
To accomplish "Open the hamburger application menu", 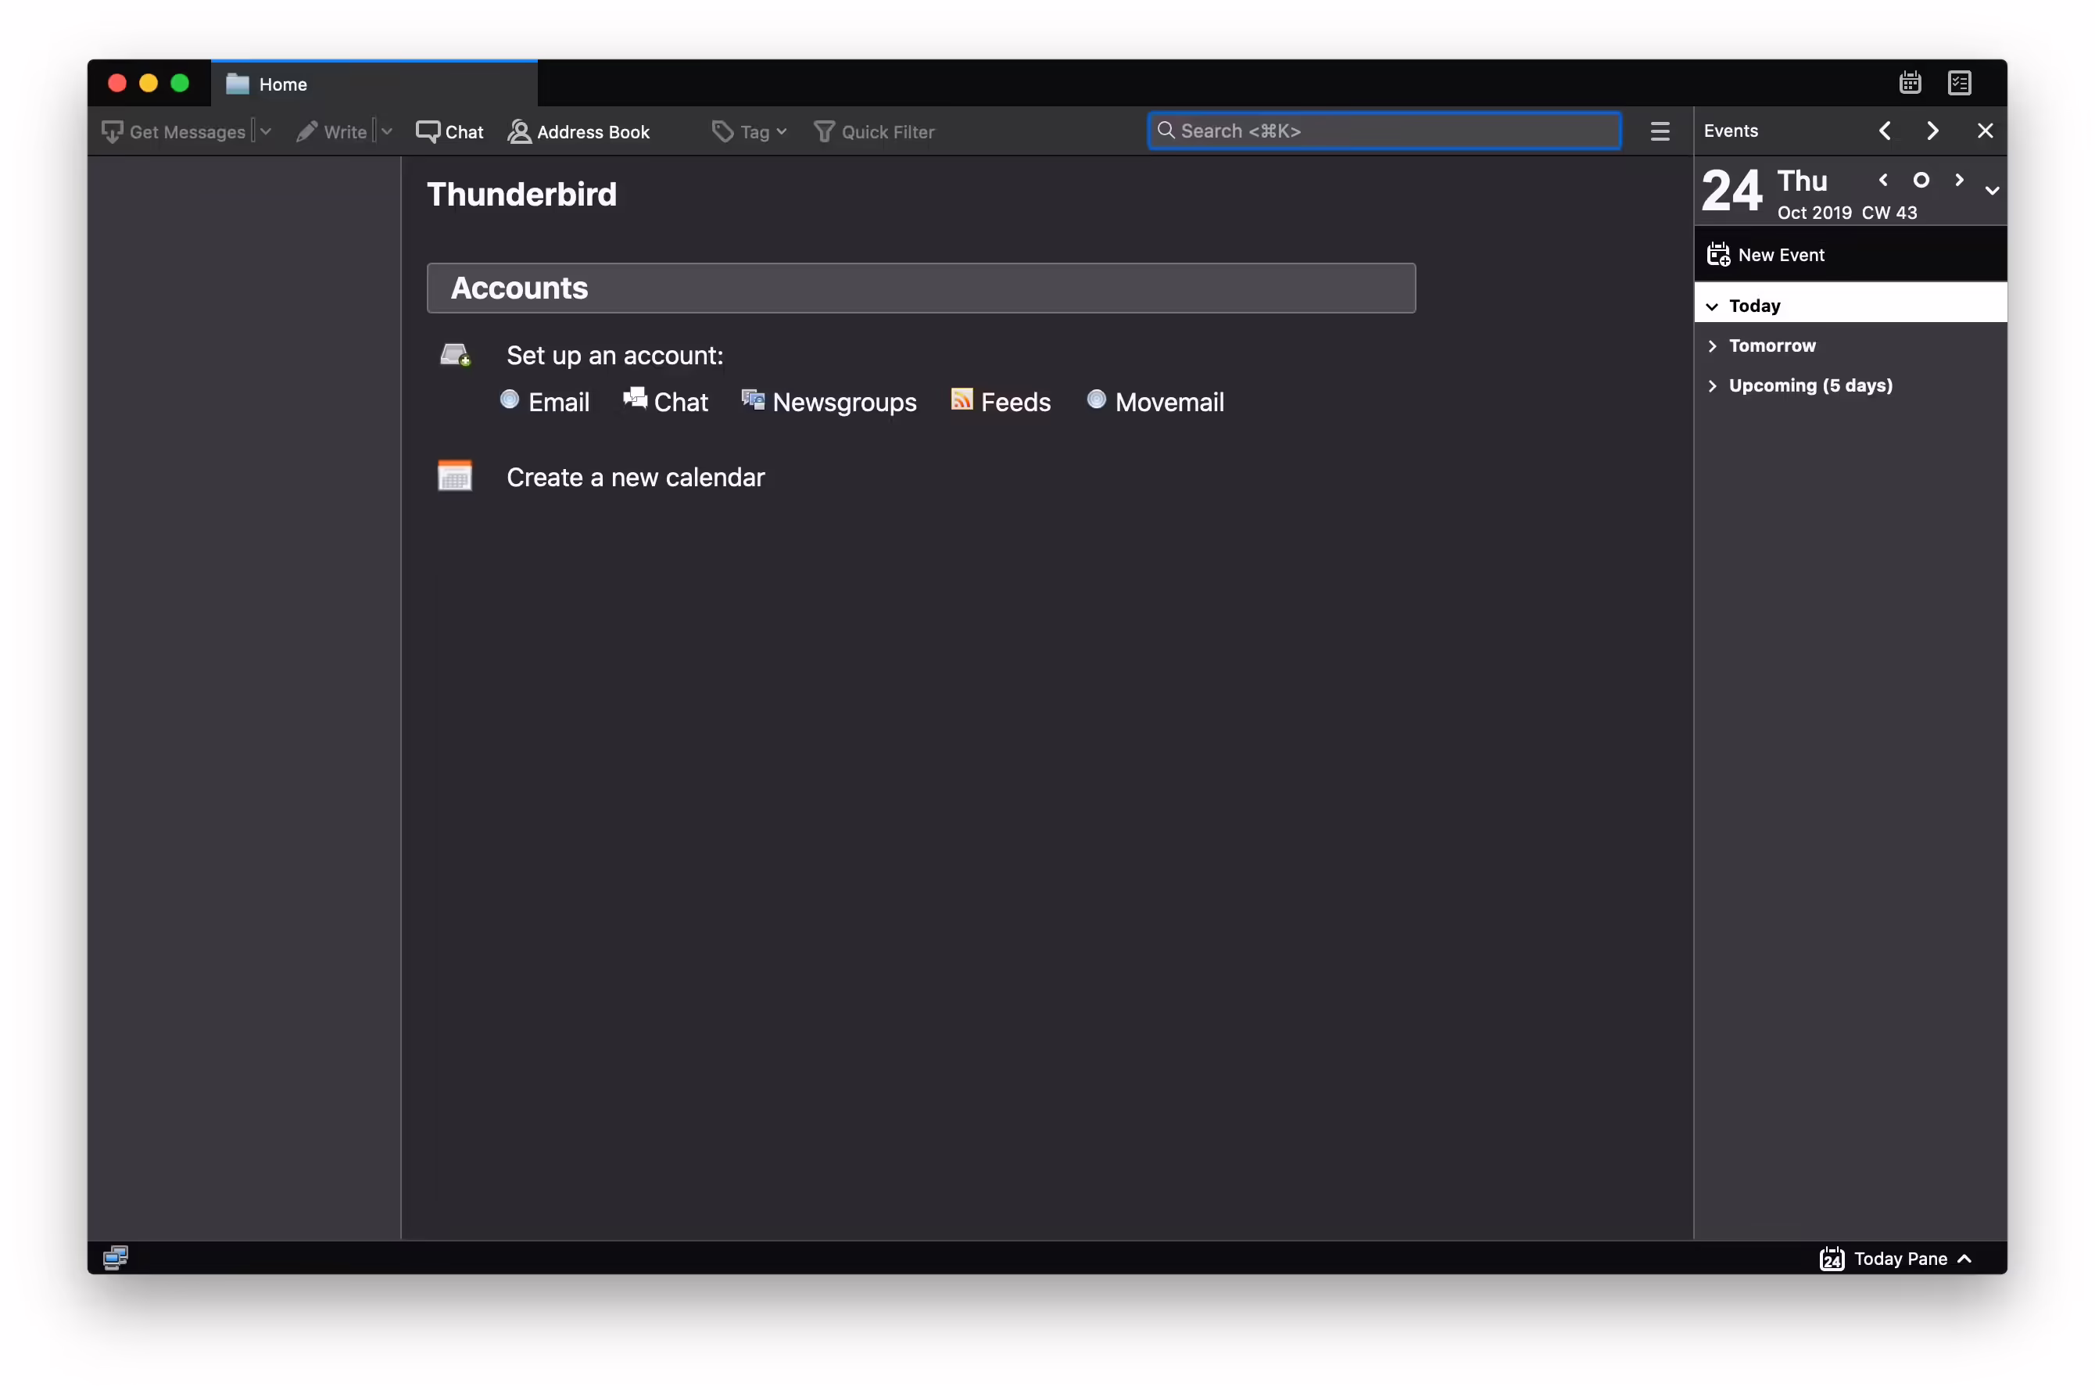I will (1660, 131).
